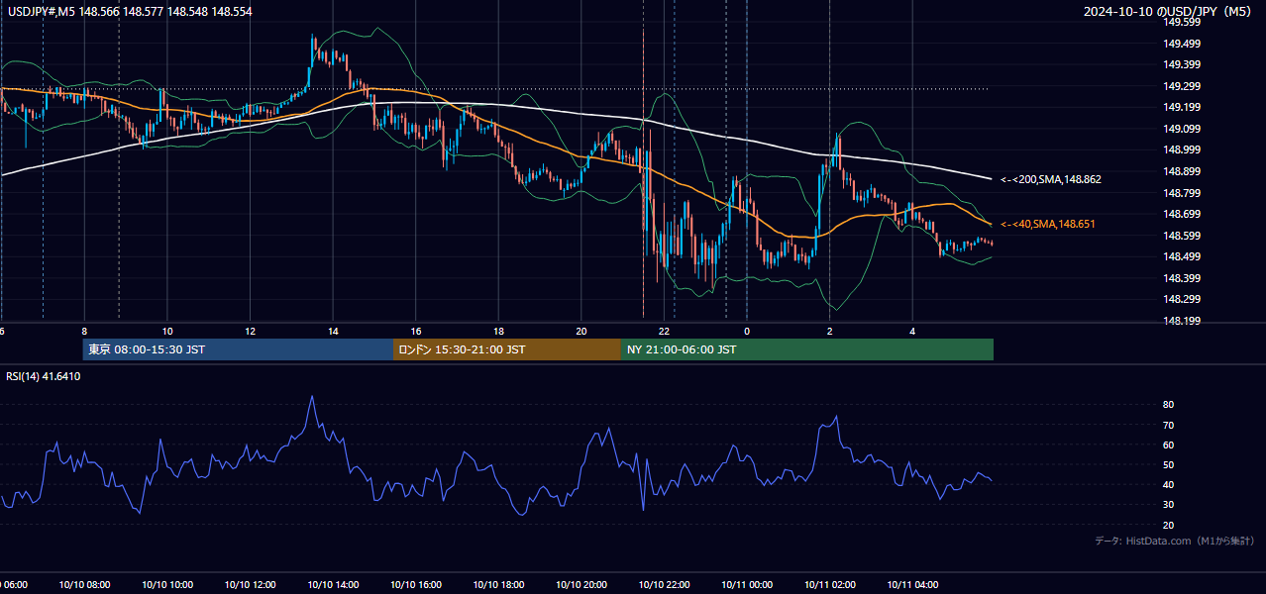Select price axis value 148.299
1266x594 pixels.
(1182, 299)
